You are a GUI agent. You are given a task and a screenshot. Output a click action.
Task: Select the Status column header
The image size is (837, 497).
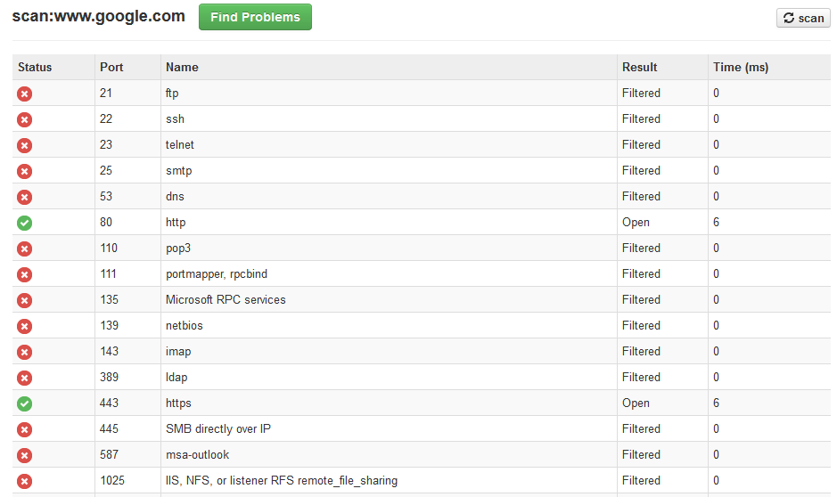(x=35, y=67)
